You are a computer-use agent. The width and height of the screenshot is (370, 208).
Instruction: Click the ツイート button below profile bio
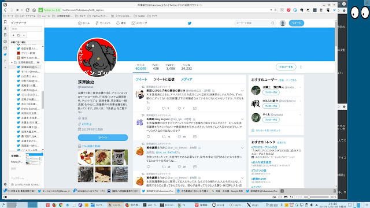pyautogui.click(x=103, y=138)
